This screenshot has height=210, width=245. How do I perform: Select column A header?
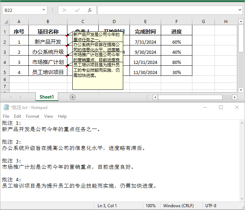(x=19, y=22)
